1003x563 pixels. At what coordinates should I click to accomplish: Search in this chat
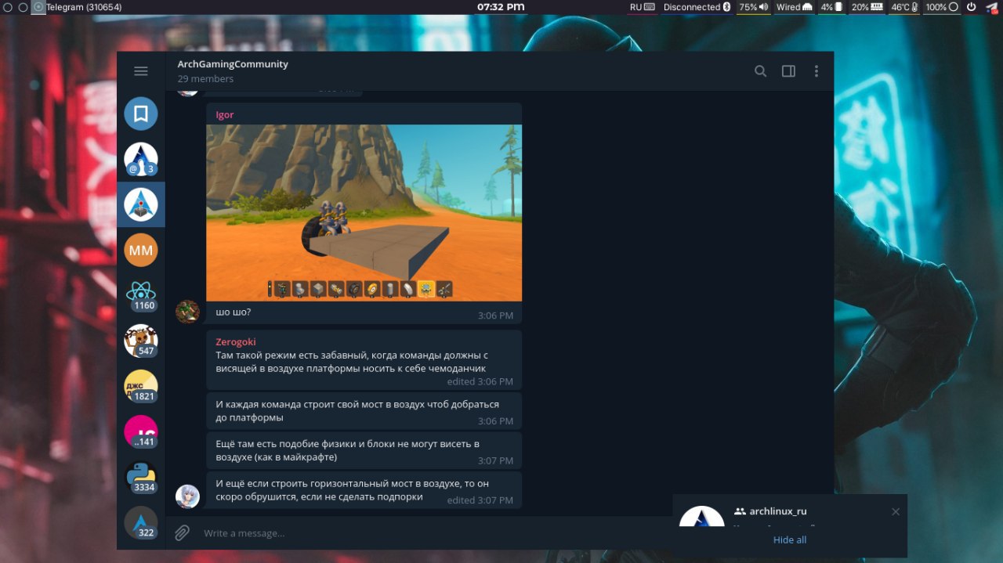tap(760, 71)
